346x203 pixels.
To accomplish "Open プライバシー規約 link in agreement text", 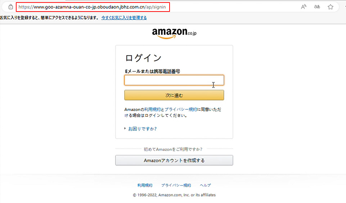I will pyautogui.click(x=181, y=109).
